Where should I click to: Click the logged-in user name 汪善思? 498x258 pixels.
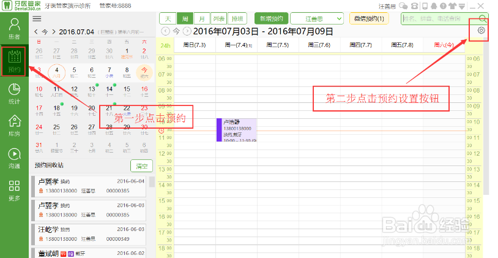tap(387, 6)
